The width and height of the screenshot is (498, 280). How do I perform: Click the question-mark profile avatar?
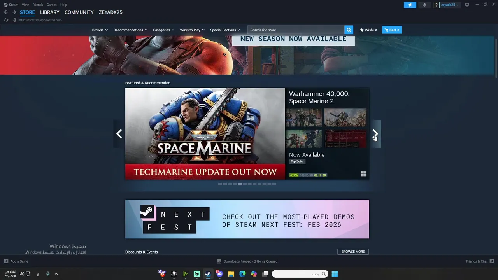pos(437,5)
